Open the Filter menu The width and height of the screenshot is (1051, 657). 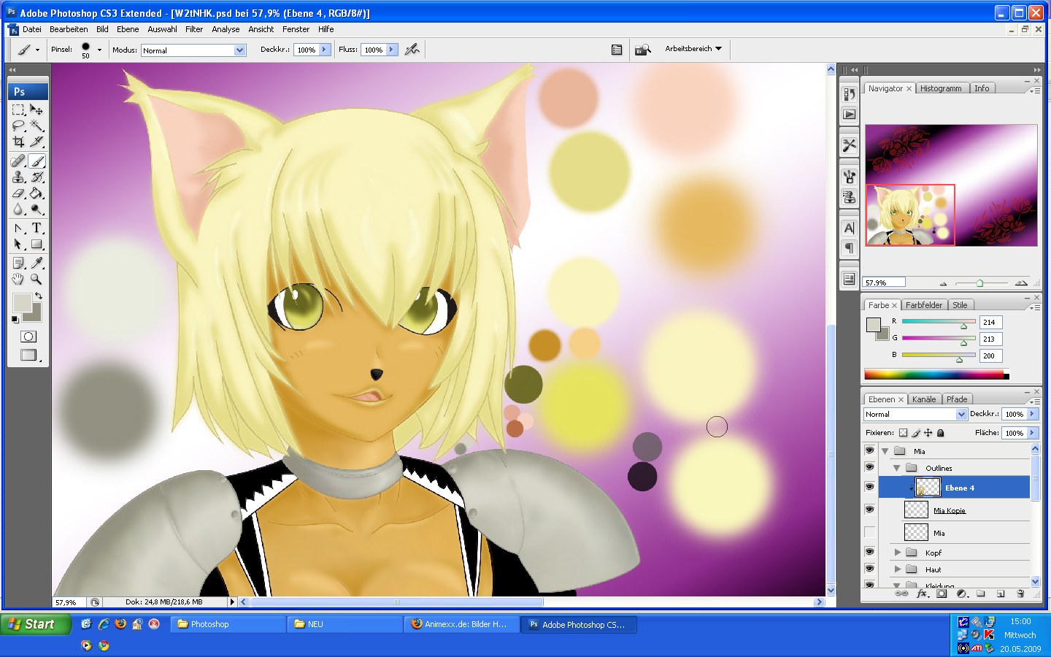click(194, 29)
